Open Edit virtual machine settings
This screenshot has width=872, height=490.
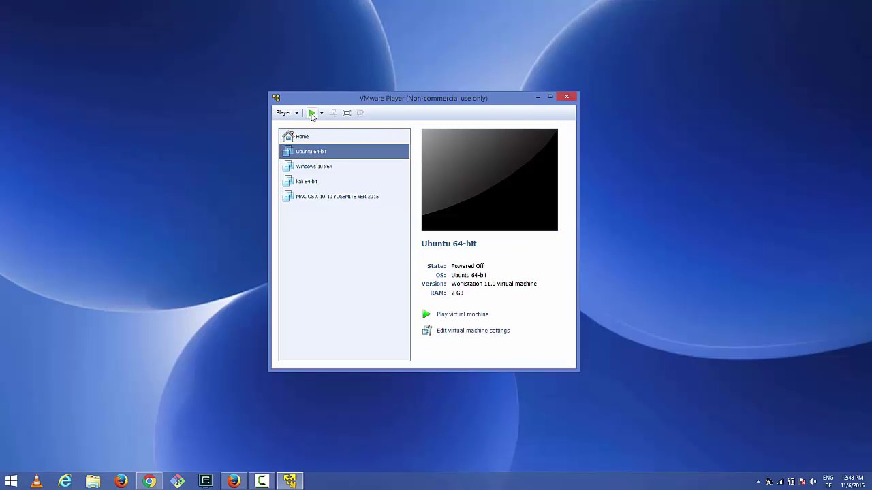tap(473, 331)
